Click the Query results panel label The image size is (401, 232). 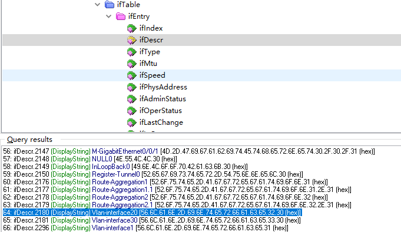click(x=29, y=140)
